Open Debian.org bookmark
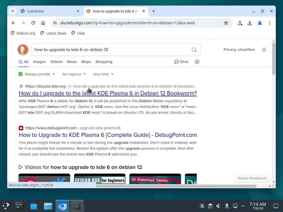 (23, 33)
